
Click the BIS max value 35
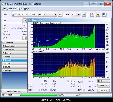(x=55, y=87)
